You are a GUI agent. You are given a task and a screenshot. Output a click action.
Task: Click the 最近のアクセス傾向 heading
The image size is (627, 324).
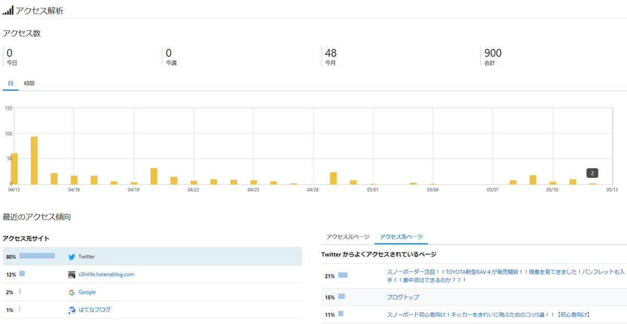[37, 216]
